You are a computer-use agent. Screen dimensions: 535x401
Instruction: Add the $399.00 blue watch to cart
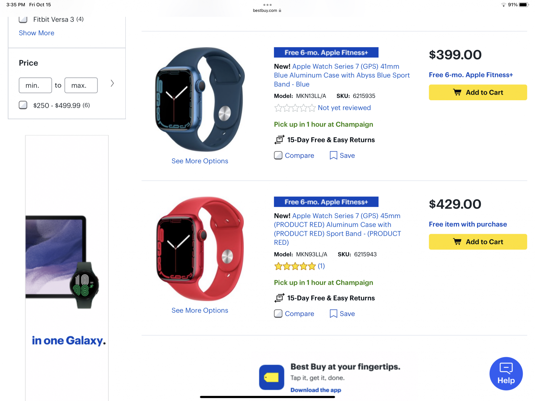click(478, 92)
